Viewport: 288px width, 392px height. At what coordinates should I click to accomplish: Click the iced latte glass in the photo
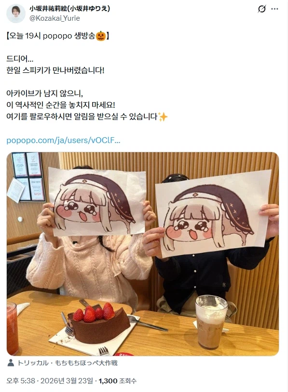coord(211,322)
